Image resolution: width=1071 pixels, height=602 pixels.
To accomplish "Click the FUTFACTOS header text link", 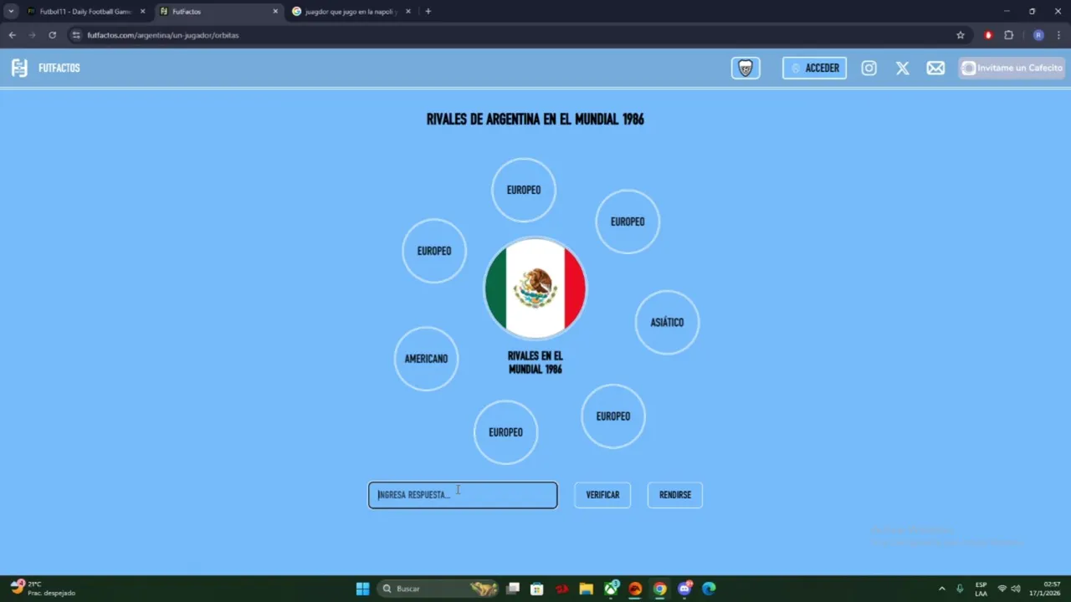I will click(59, 69).
